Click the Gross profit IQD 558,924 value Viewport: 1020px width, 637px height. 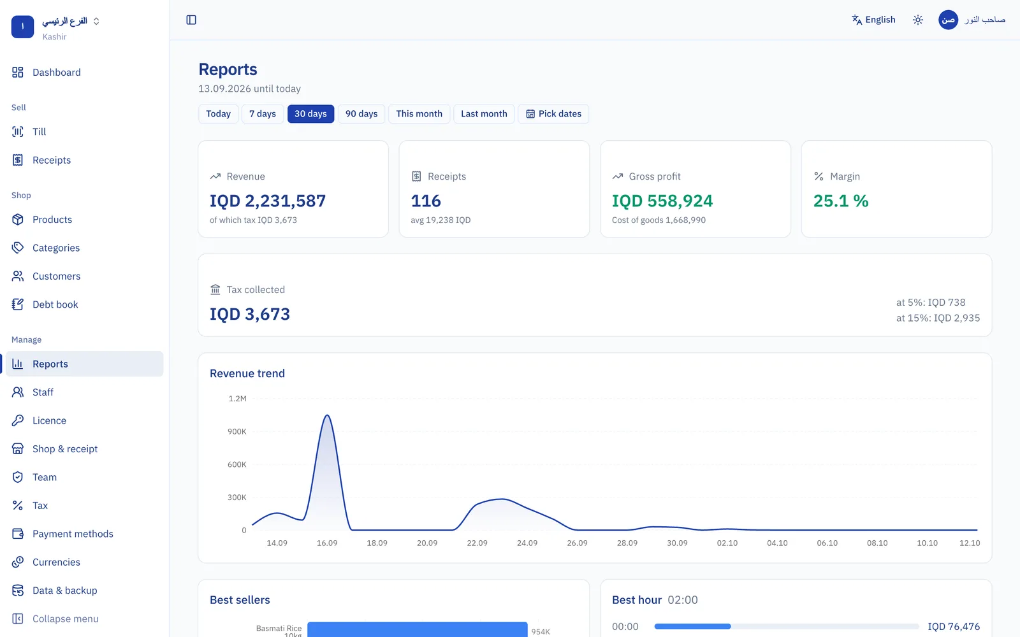[662, 201]
